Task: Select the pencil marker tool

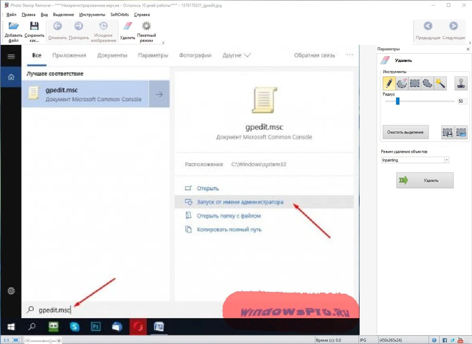Action: coord(389,83)
